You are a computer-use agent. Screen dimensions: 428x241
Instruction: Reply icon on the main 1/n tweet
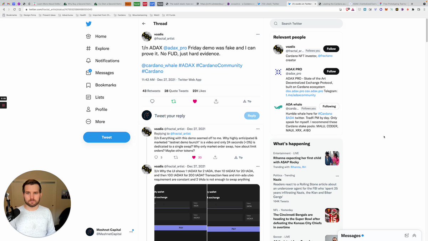click(152, 101)
